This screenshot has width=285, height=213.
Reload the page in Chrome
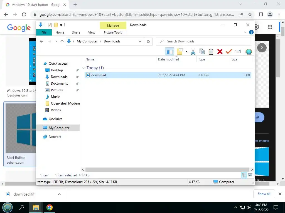24,14
